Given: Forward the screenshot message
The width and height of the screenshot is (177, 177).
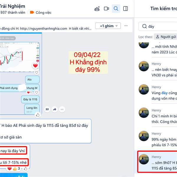Looking at the screenshot, I should [55, 109].
